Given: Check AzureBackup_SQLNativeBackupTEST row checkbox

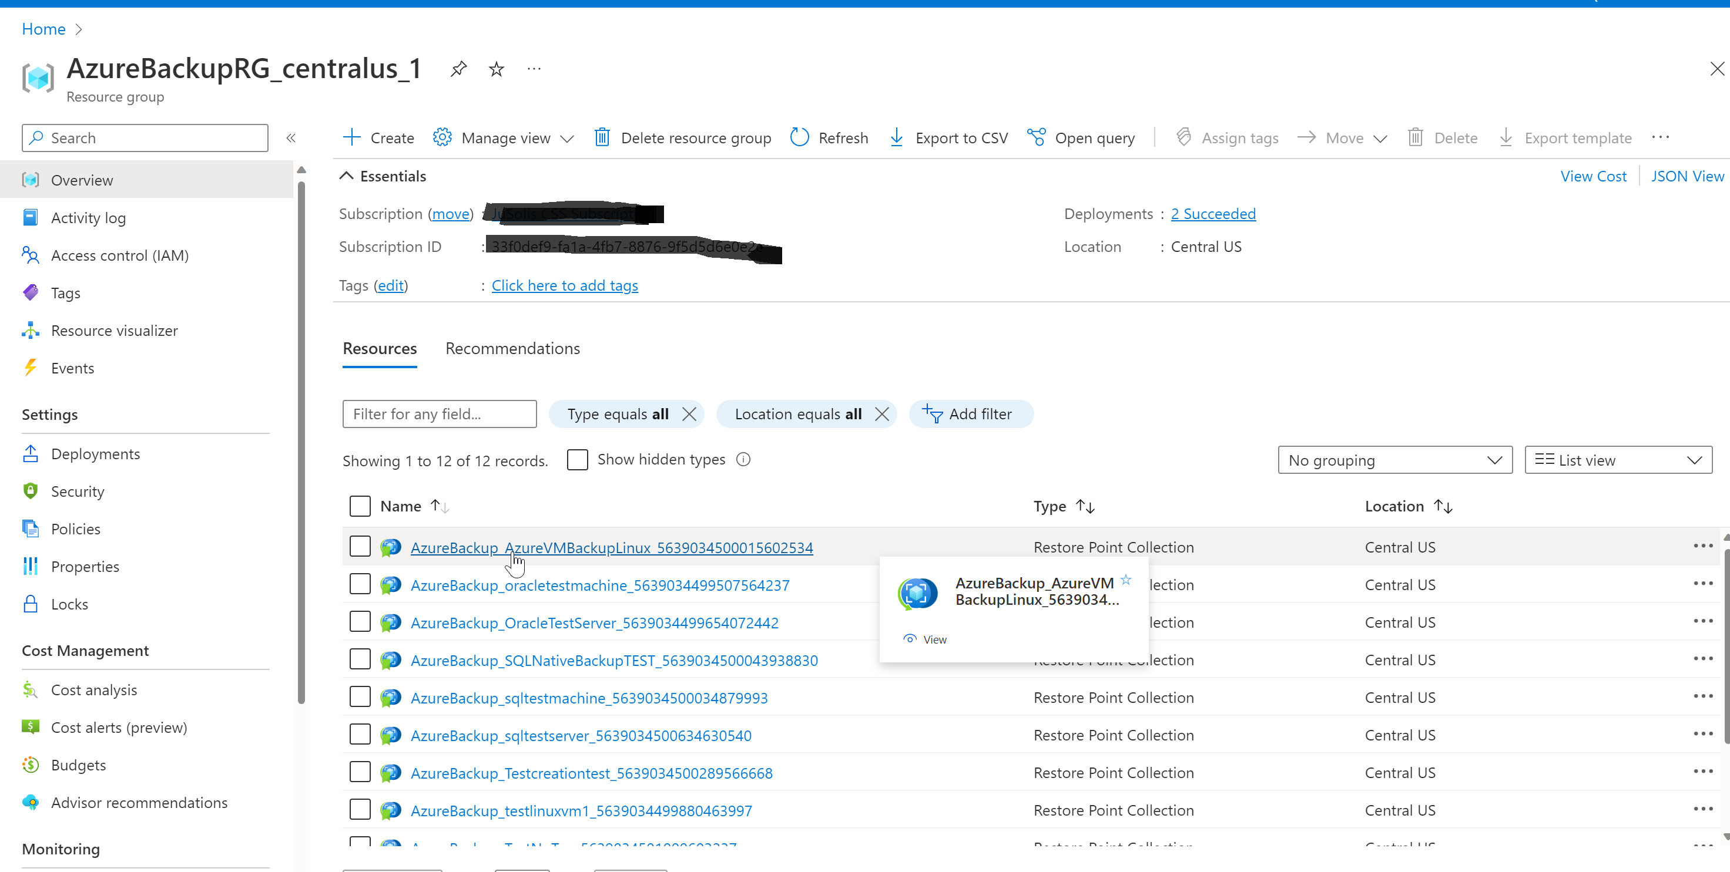Looking at the screenshot, I should tap(360, 659).
